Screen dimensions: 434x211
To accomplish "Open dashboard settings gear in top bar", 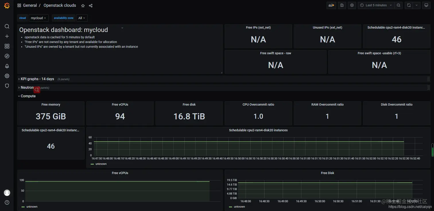I will pyautogui.click(x=352, y=5).
